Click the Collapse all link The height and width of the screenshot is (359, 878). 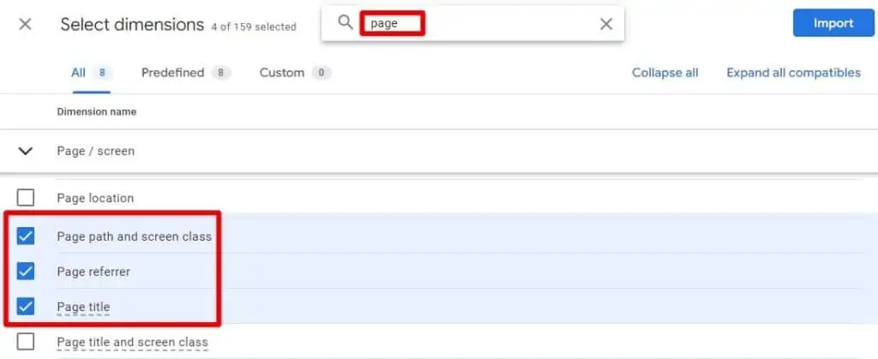pos(665,73)
